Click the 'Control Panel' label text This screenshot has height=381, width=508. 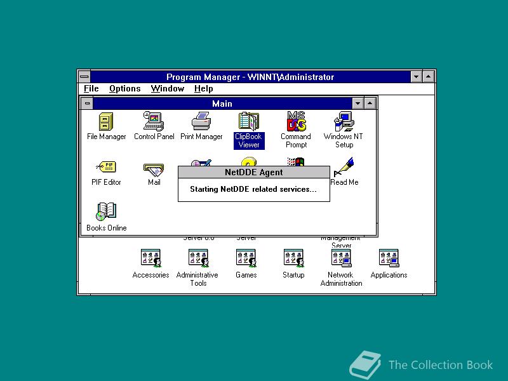coord(154,137)
